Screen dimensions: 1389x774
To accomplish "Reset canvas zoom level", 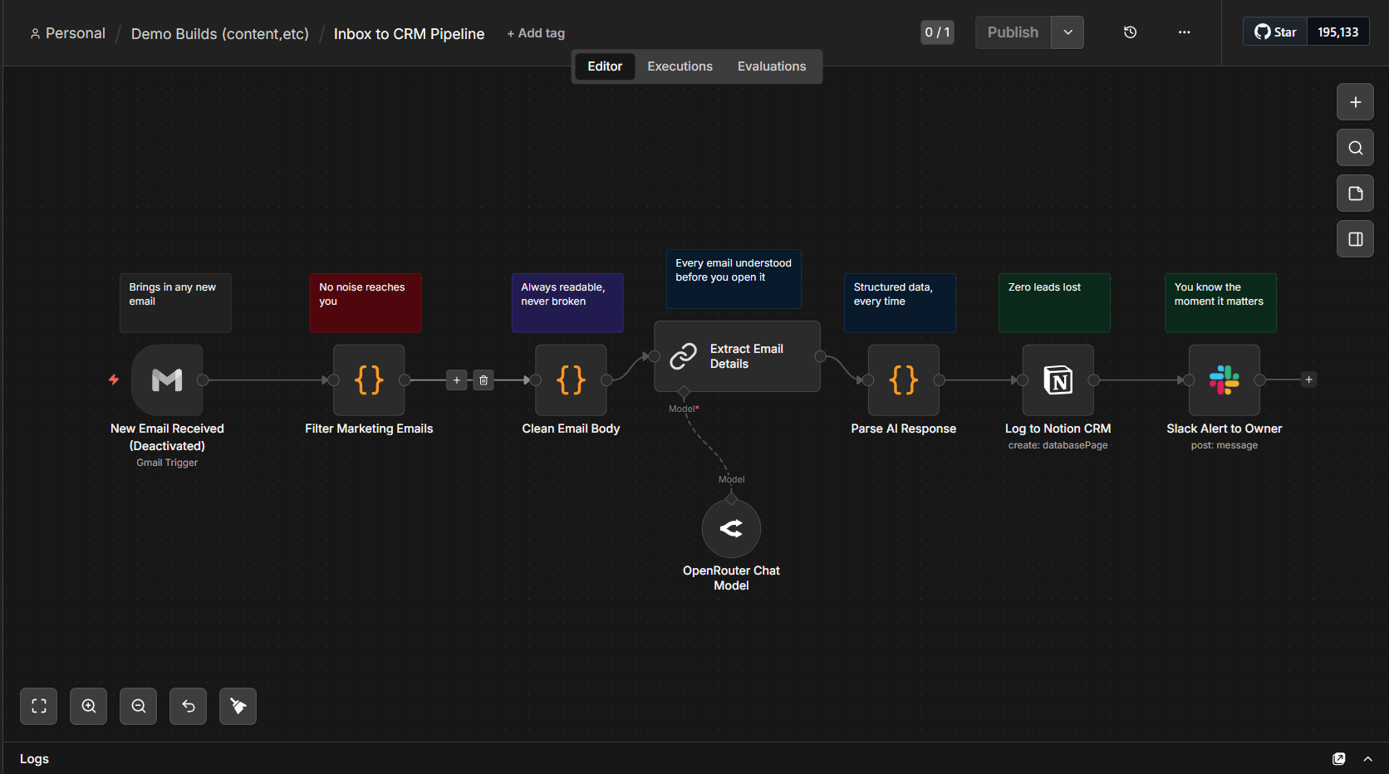I will [x=189, y=706].
